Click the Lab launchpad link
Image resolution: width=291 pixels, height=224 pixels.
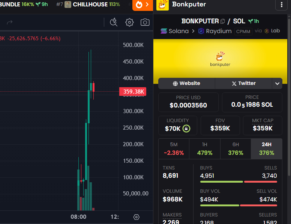tap(272, 31)
